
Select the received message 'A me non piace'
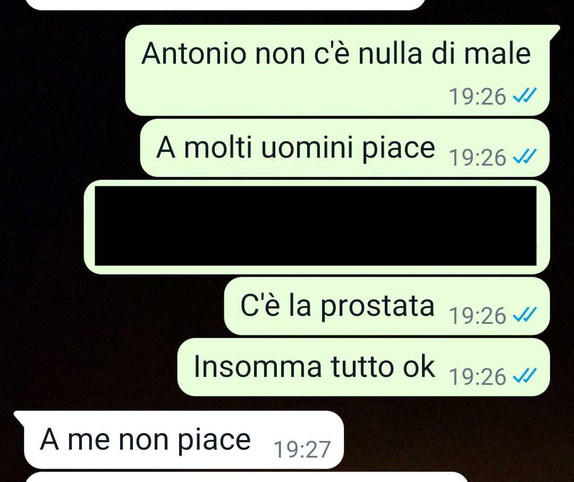coord(180,440)
